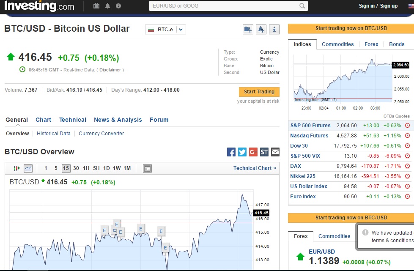Open the economic calendar clock icon
Viewport: 414px width, 271px height.
tap(118, 6)
